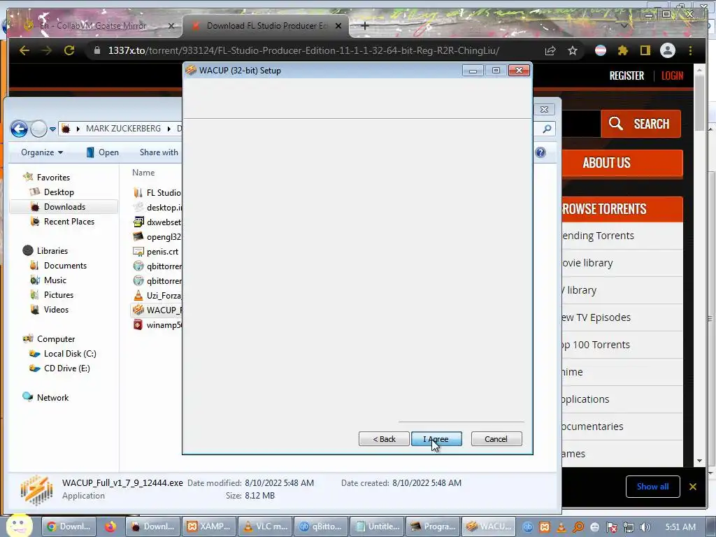Image resolution: width=716 pixels, height=537 pixels.
Task: Select the winamp installer file
Action: [157, 325]
